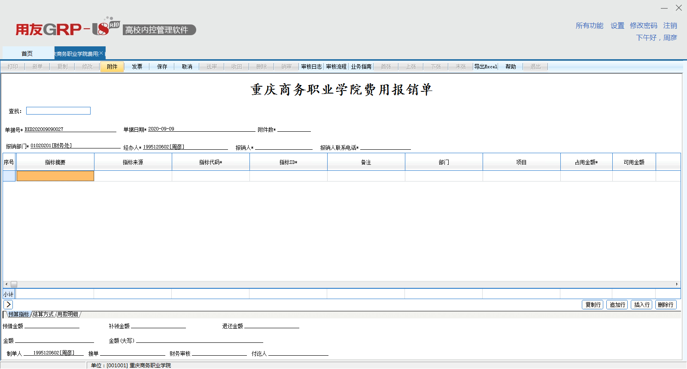Switch to the 首页 tab

[x=27, y=54]
